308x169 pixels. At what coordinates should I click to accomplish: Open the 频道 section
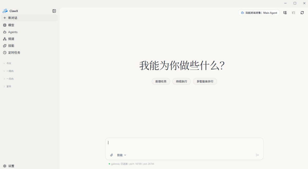[x=29, y=39]
